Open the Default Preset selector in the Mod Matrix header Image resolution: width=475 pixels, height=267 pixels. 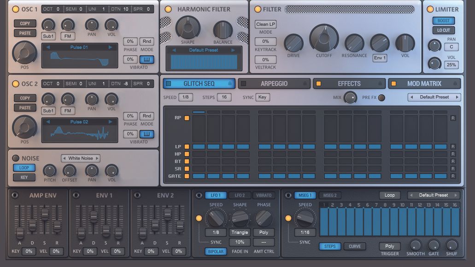click(x=433, y=97)
